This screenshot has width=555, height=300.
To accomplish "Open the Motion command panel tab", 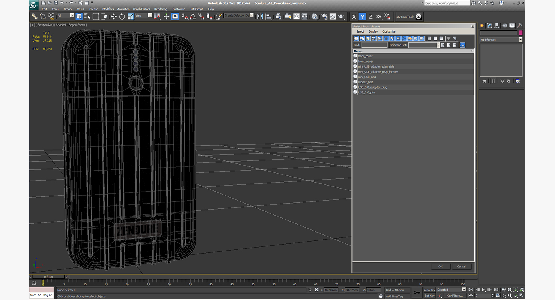I will point(505,25).
